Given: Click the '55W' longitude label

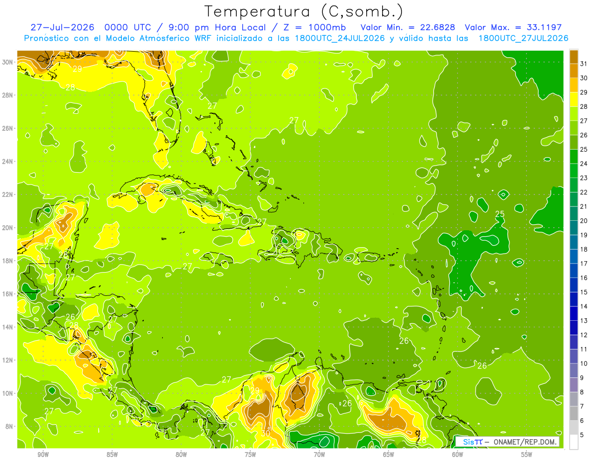Looking at the screenshot, I should point(527,455).
